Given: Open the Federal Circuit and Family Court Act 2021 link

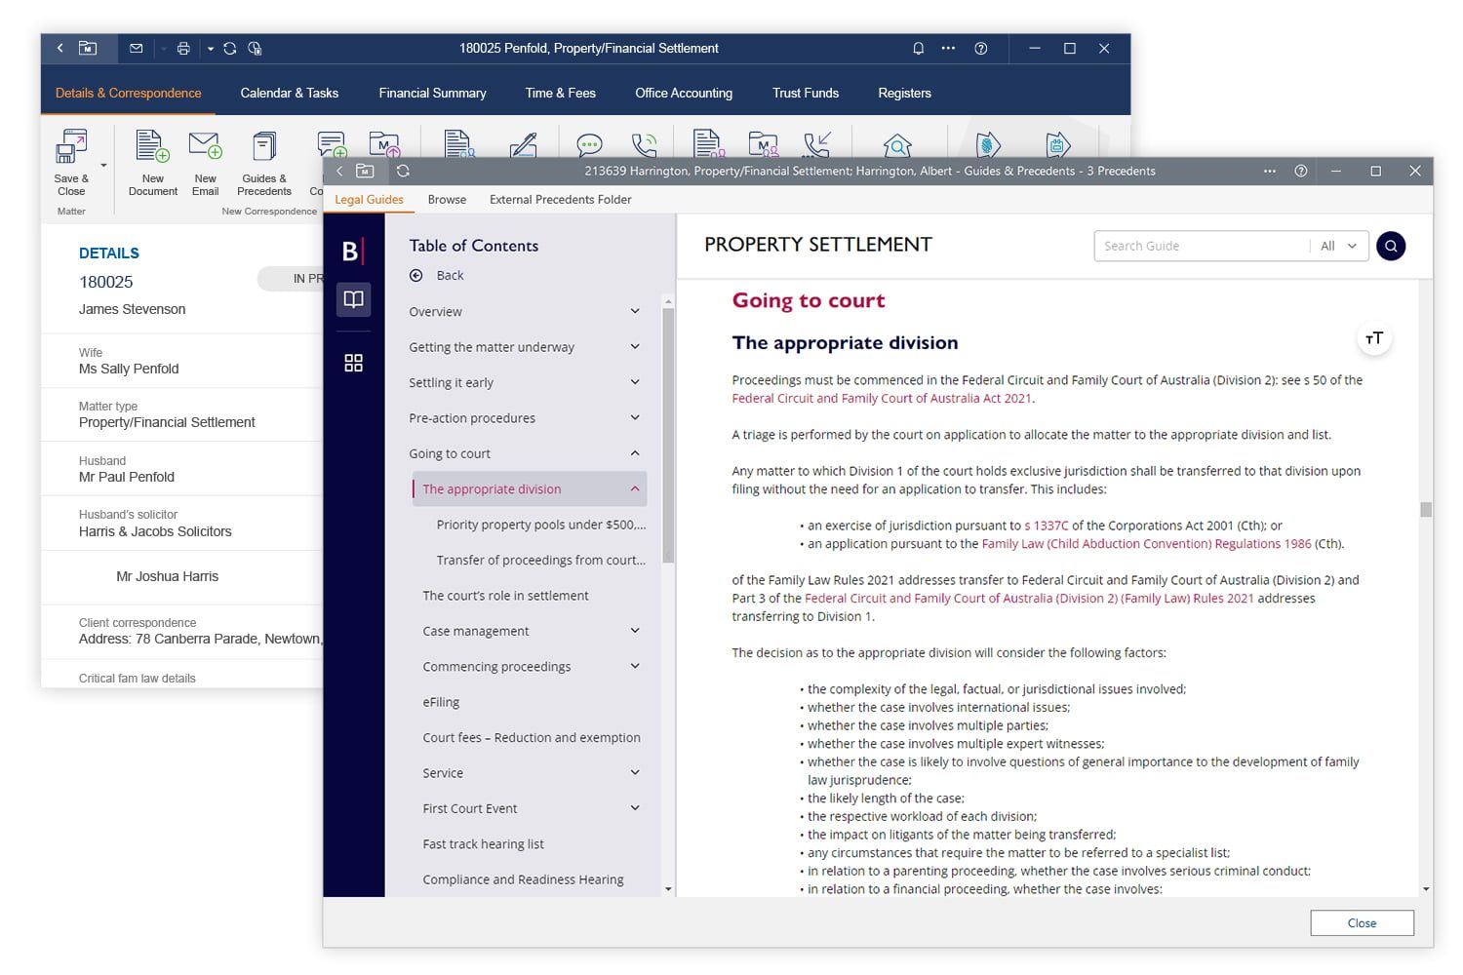Looking at the screenshot, I should [883, 398].
